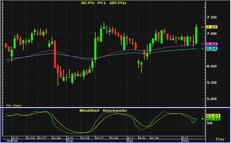This screenshot has width=231, height=143.
Task: Click the 2/17 date marker
Action: point(42,138)
